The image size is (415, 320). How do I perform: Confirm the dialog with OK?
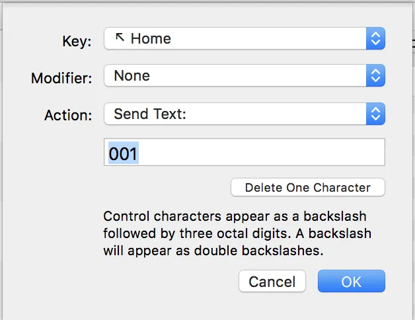pyautogui.click(x=351, y=282)
